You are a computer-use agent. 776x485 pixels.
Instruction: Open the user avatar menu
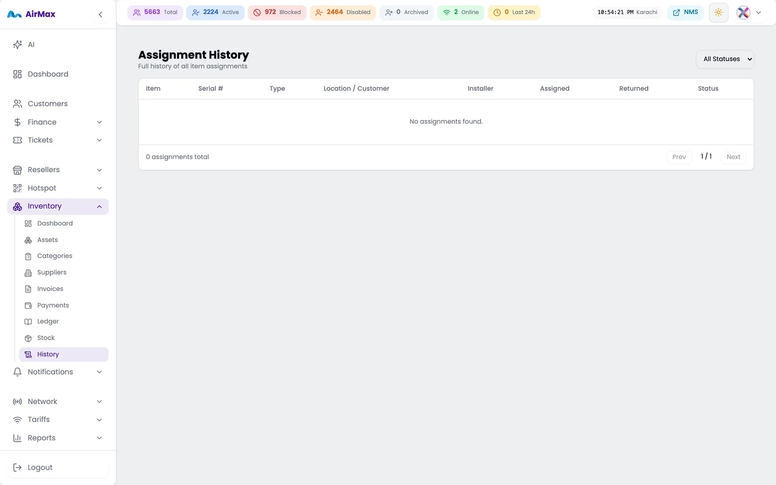pos(744,13)
